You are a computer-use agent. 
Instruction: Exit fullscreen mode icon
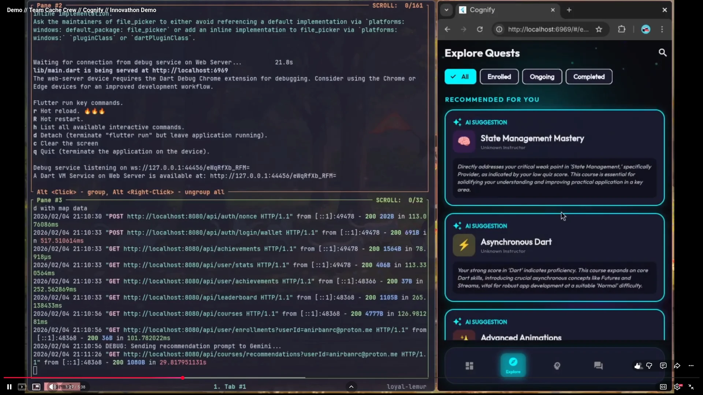tap(691, 387)
